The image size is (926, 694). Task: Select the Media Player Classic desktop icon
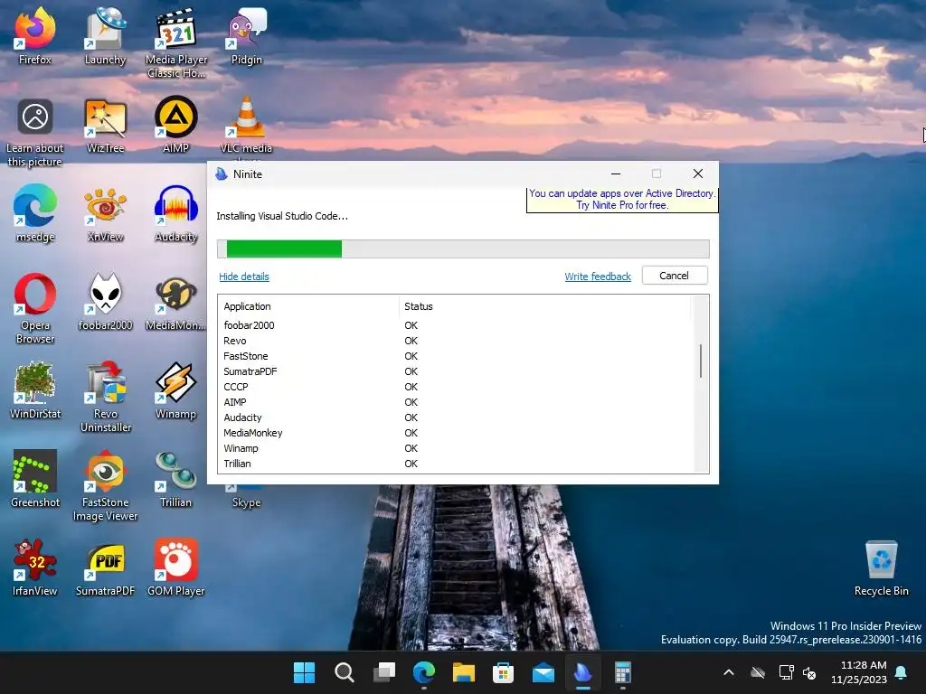coord(176,42)
